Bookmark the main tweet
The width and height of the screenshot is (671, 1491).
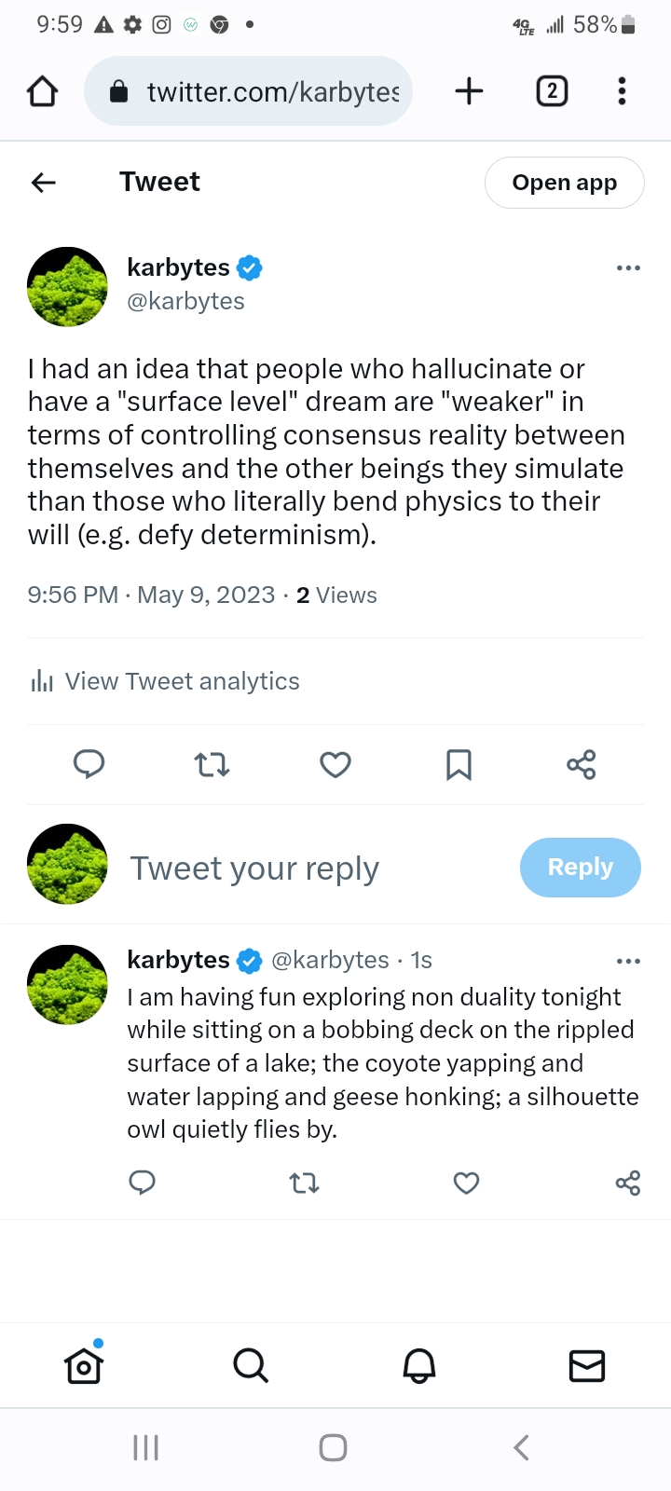pyautogui.click(x=459, y=765)
